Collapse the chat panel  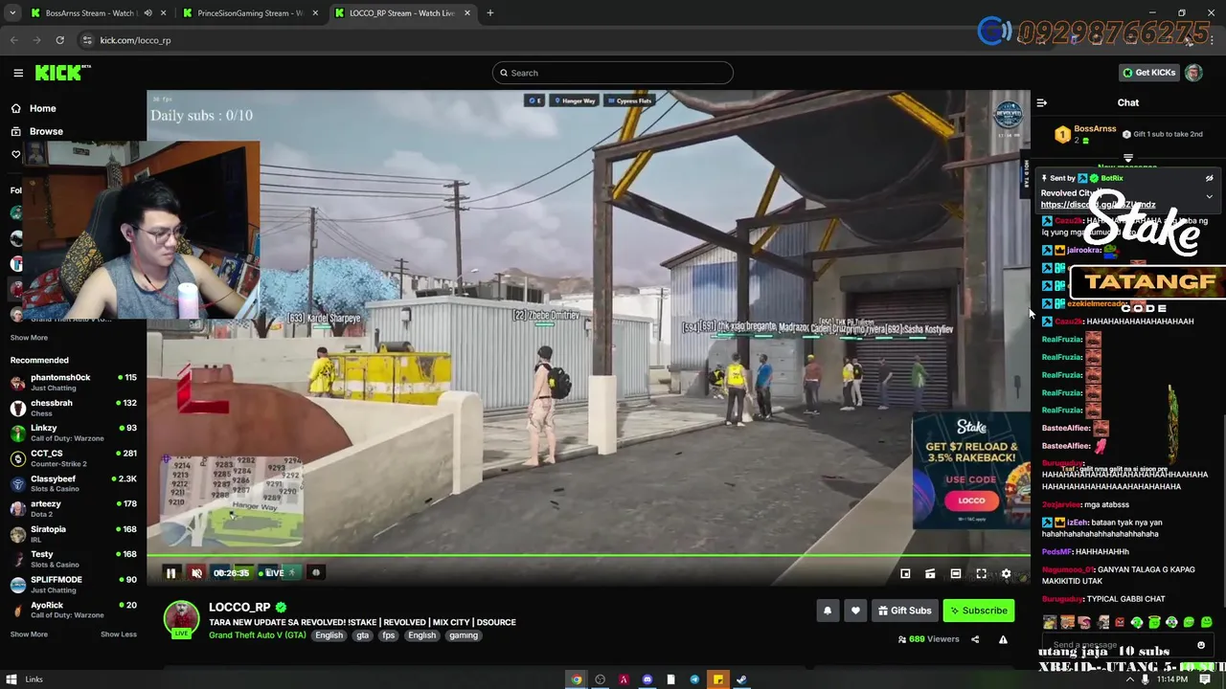coord(1042,102)
